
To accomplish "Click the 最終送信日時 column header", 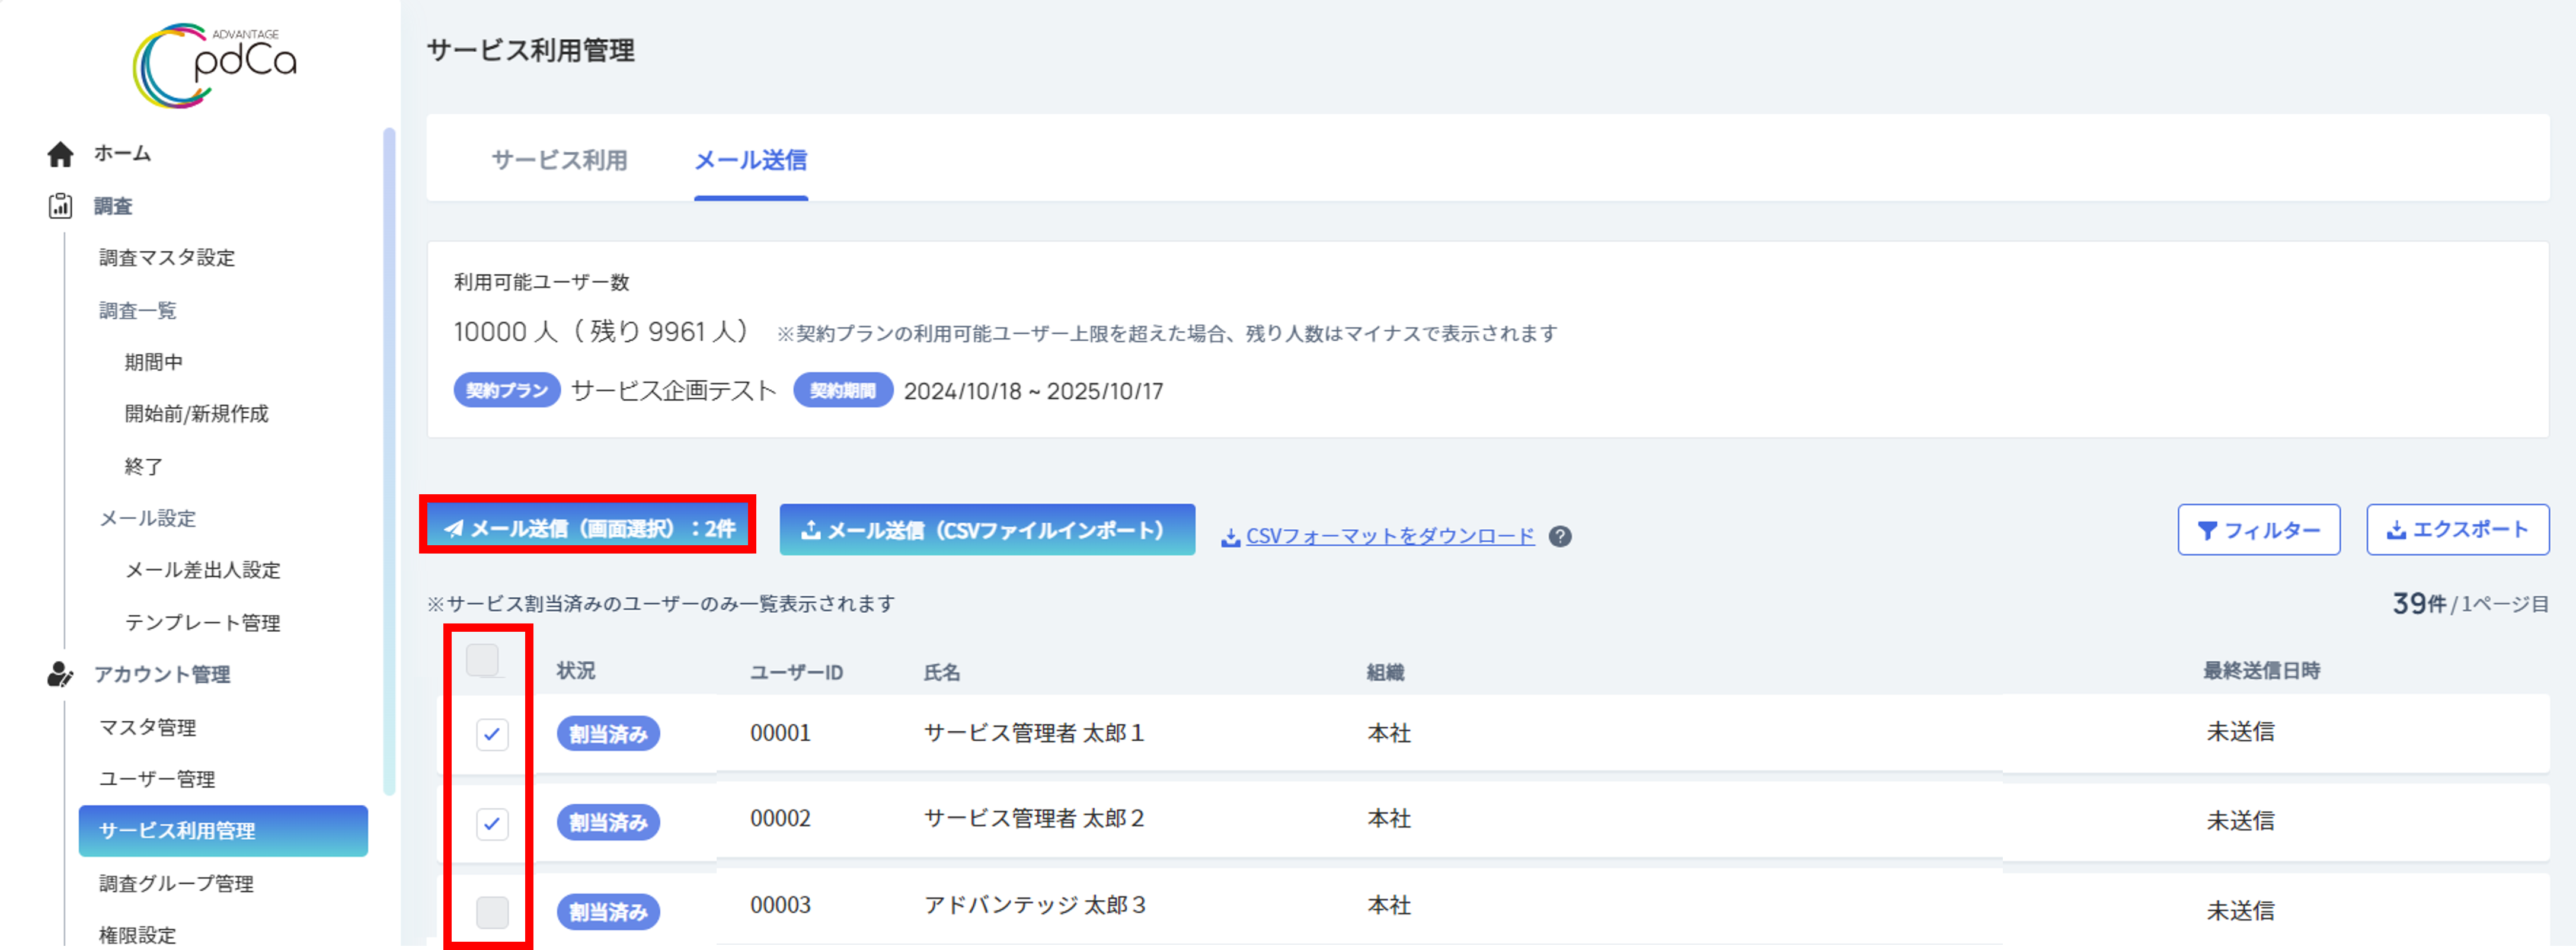I will point(2261,671).
